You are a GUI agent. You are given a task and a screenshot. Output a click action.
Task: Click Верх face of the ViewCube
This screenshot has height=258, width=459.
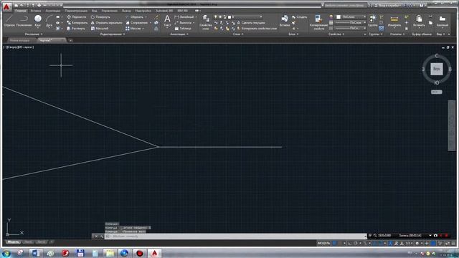(436, 69)
